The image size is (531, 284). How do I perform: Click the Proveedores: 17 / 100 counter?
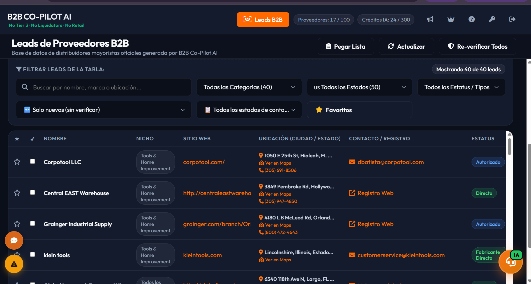pyautogui.click(x=324, y=20)
